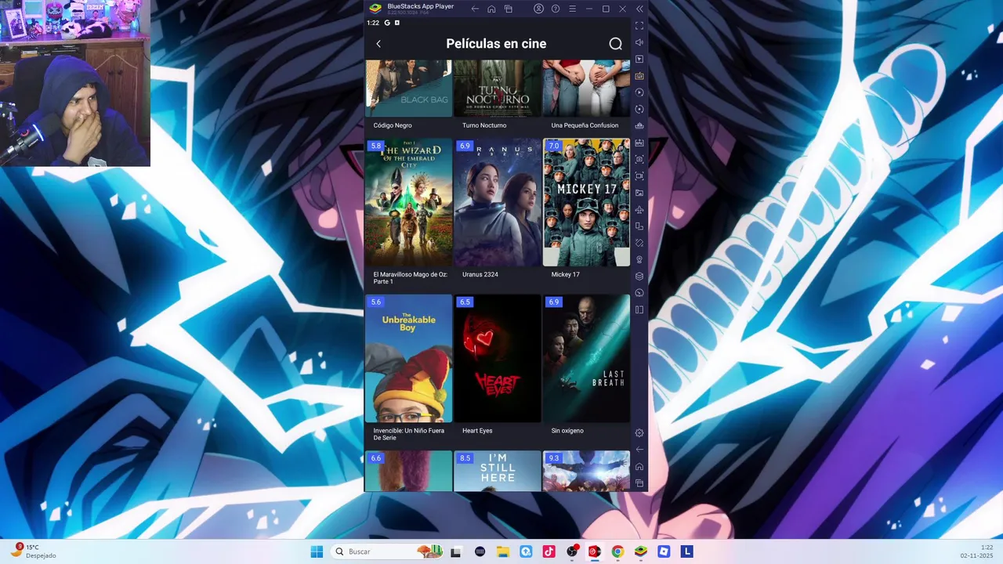Click the volume speaker icon in the sidebar
The height and width of the screenshot is (564, 1003).
pos(639,42)
